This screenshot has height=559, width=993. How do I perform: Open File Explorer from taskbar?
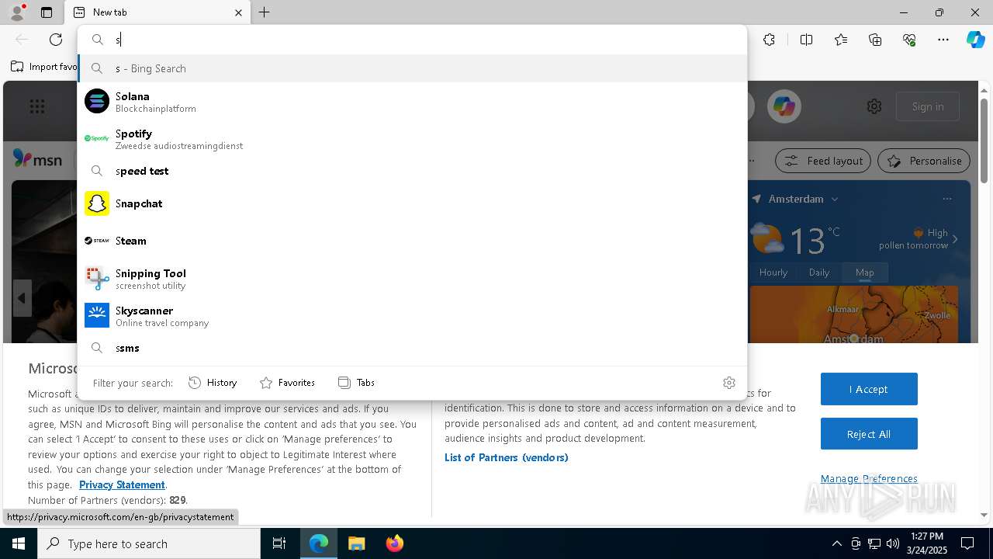[x=356, y=543]
